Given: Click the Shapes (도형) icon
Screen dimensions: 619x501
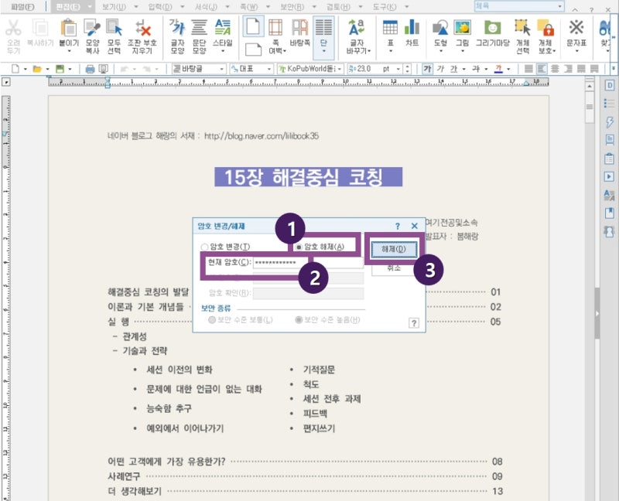Looking at the screenshot, I should [x=440, y=29].
